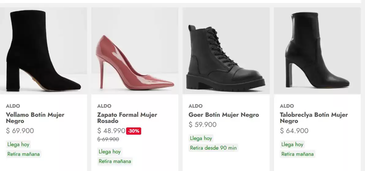
Task: Click the ALDO brand label above Goer
Action: point(195,106)
